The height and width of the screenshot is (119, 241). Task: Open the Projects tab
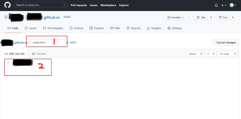coord(97,28)
